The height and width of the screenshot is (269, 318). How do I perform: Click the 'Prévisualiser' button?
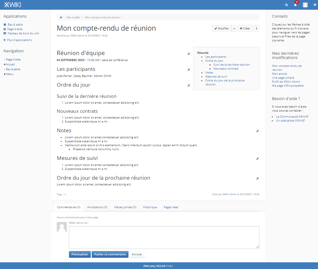point(80,254)
